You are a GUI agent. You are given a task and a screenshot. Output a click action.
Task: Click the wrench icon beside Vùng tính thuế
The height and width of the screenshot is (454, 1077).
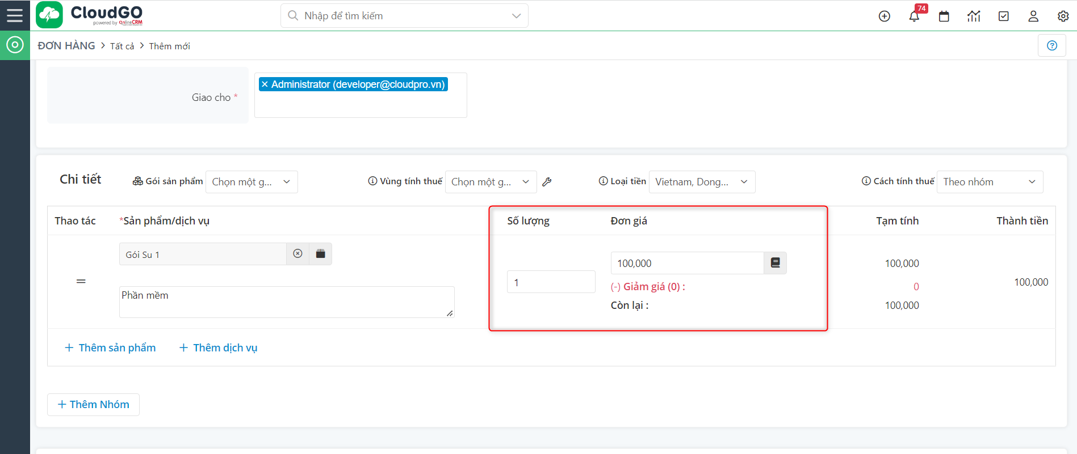point(547,182)
